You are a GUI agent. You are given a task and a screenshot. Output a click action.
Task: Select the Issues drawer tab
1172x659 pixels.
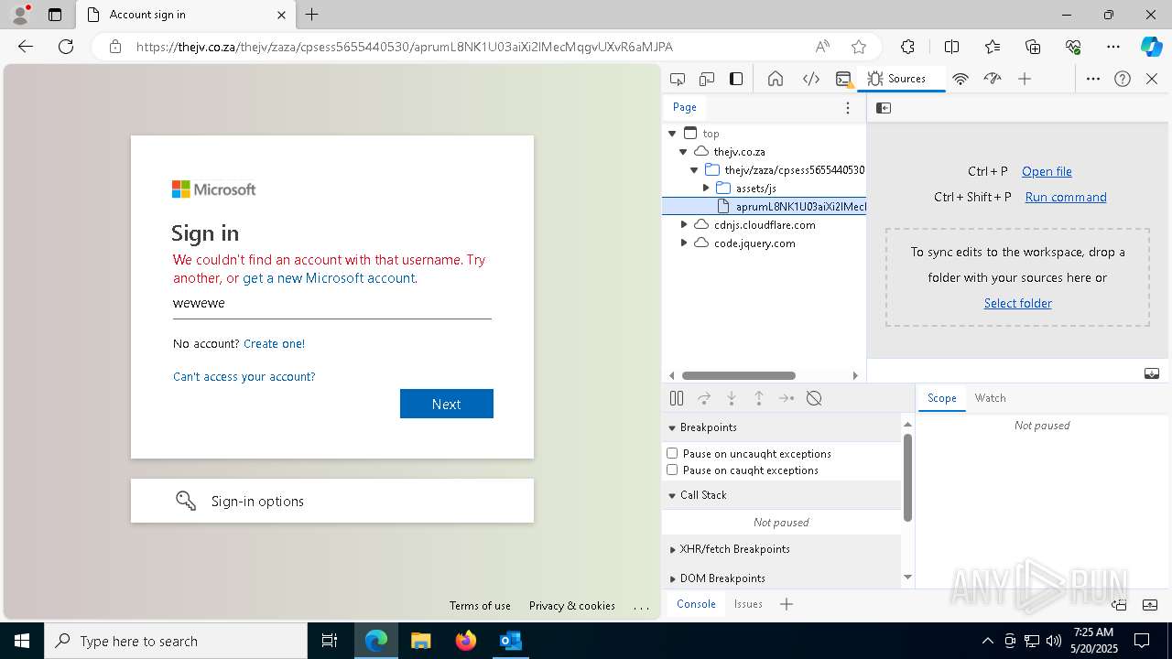tap(748, 604)
